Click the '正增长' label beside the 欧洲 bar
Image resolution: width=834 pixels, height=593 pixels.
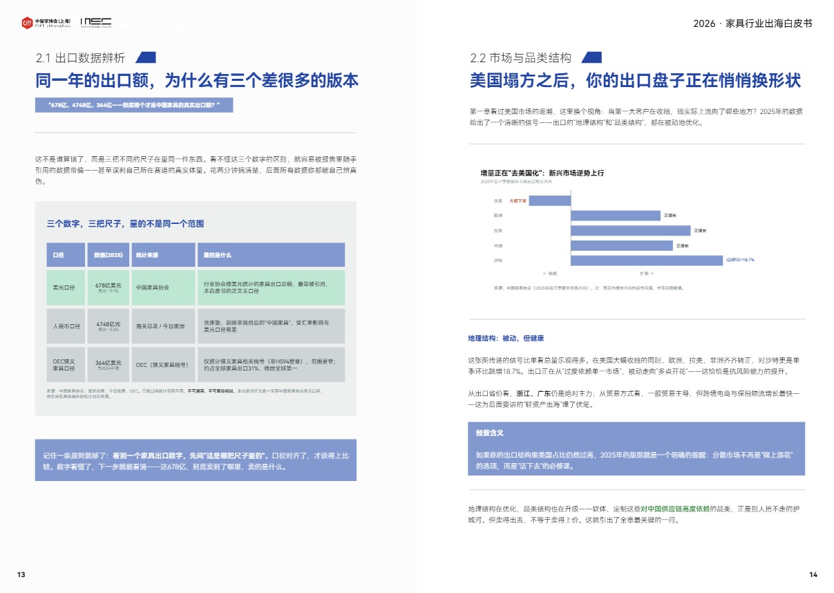[x=670, y=216]
